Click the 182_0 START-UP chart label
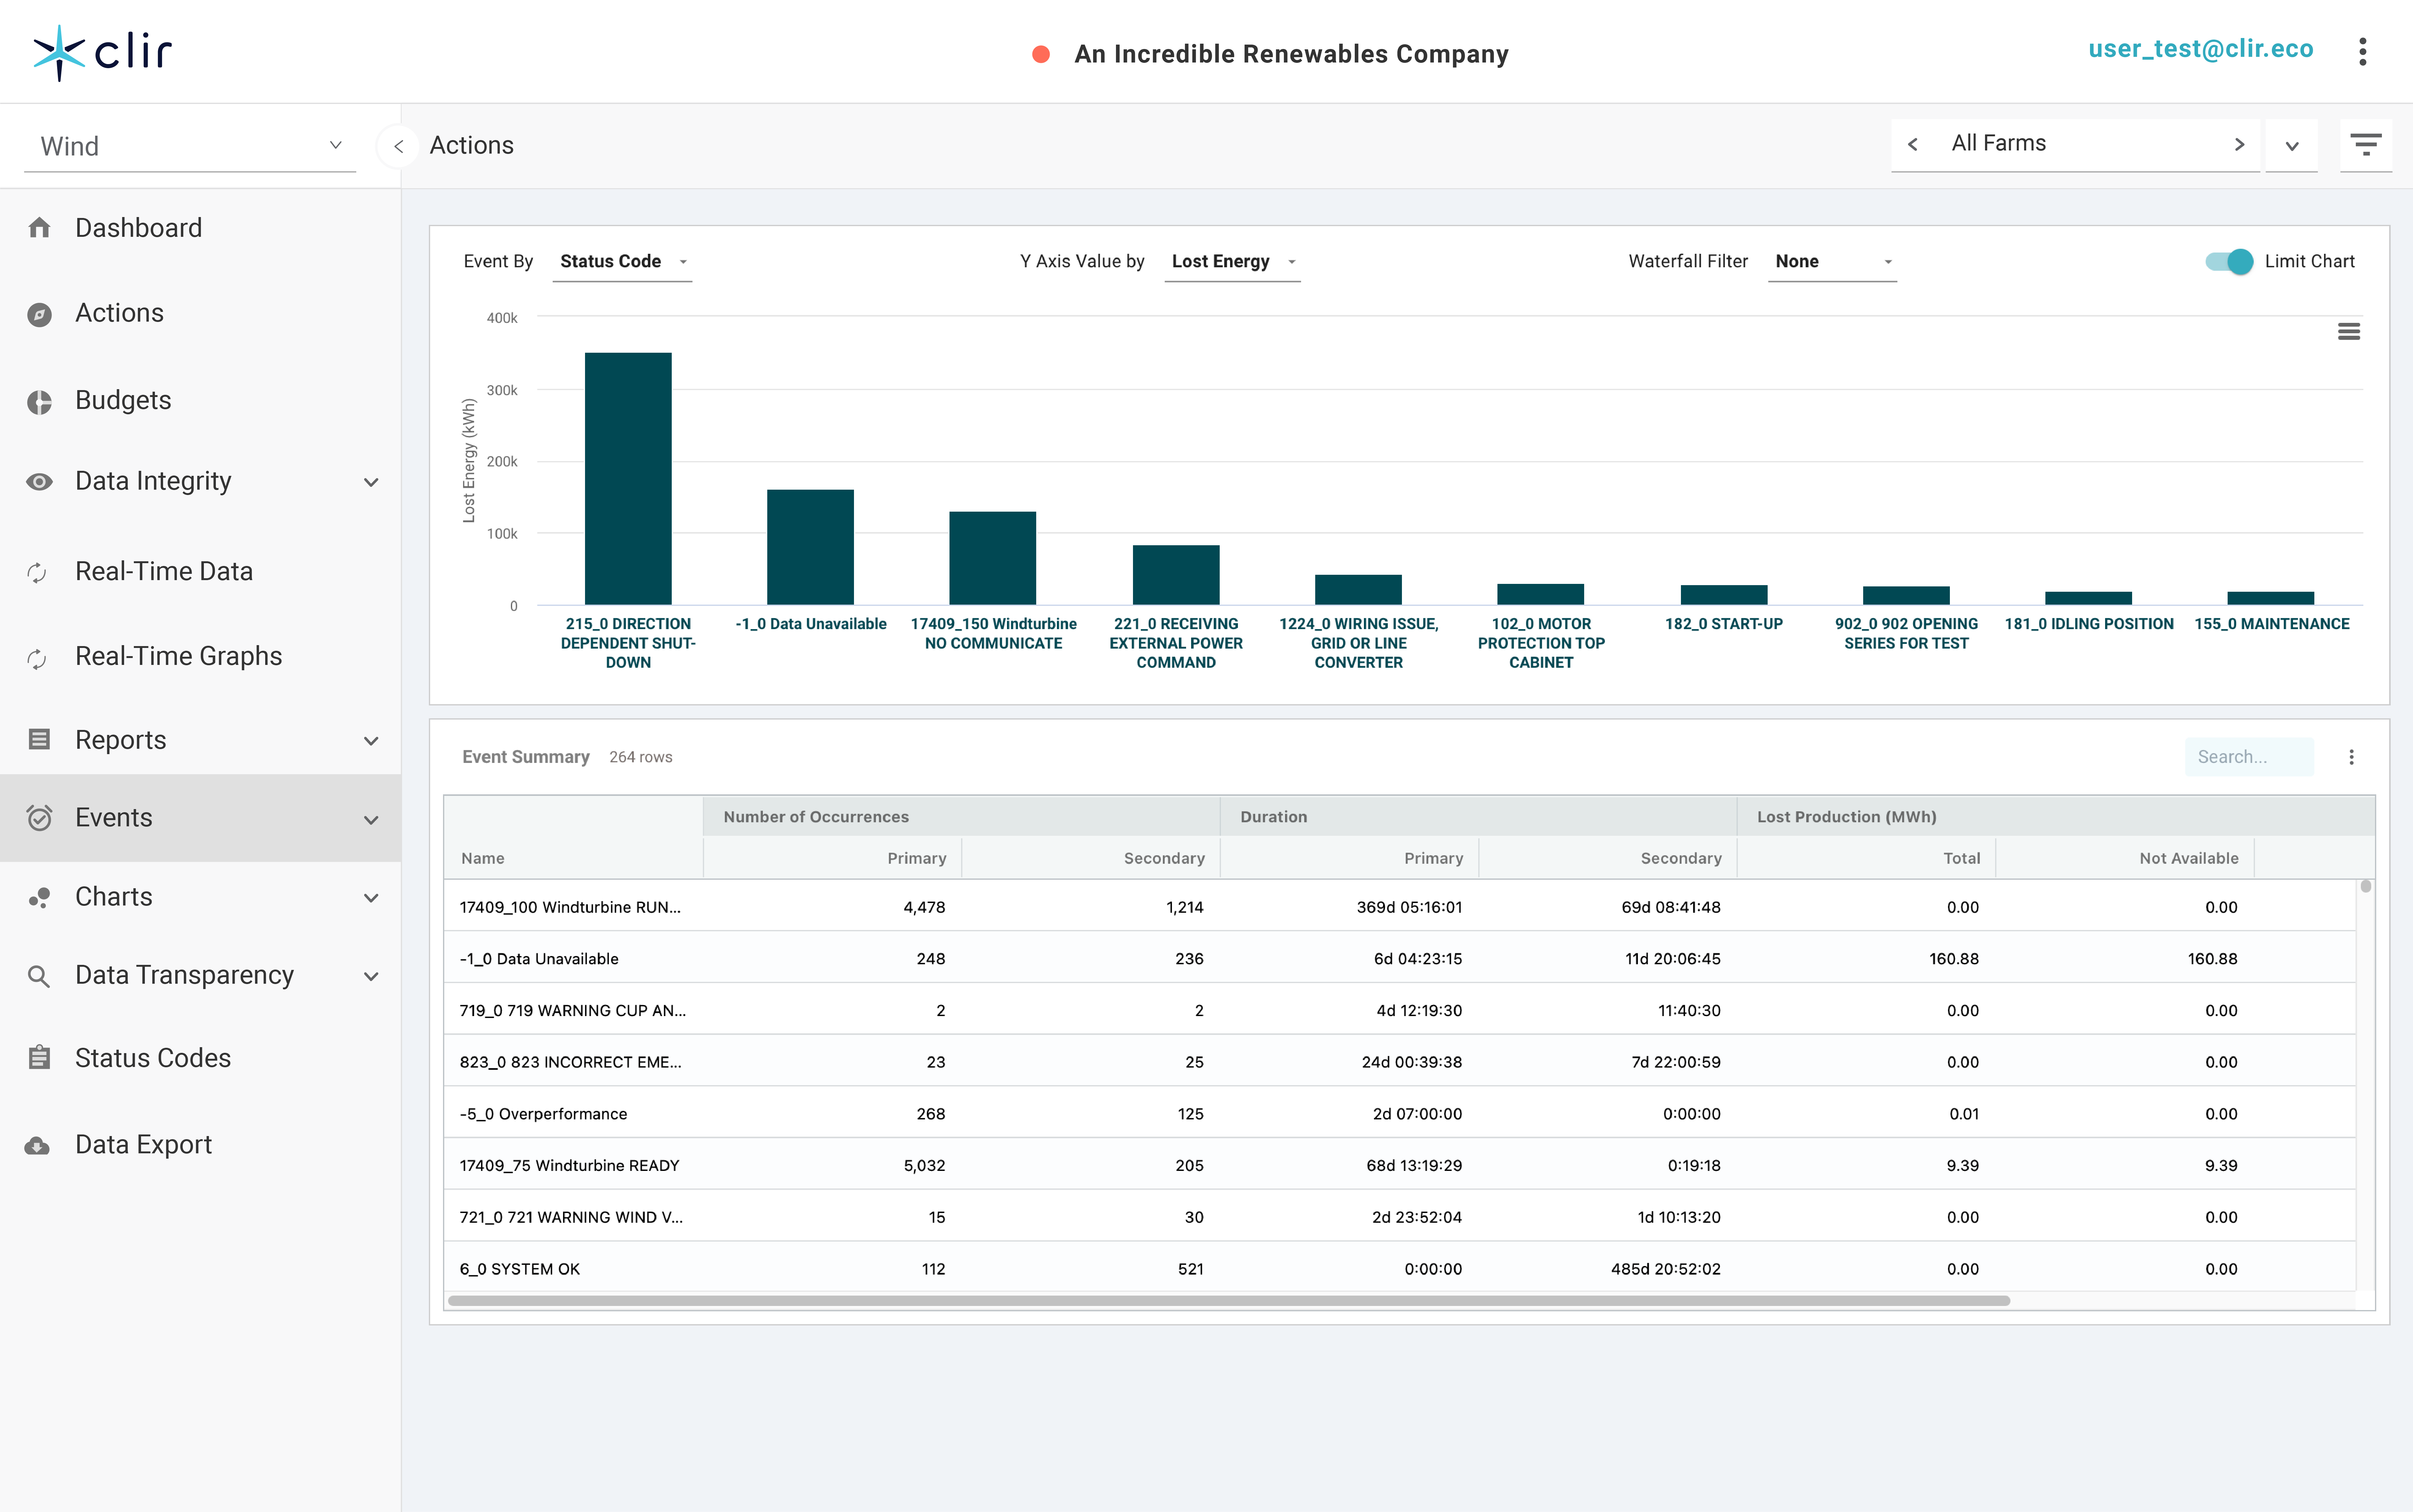This screenshot has height=1512, width=2413. pos(1724,624)
